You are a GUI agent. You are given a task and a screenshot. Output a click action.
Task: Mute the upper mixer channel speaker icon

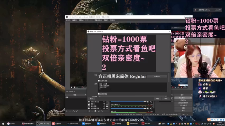tap(148, 102)
